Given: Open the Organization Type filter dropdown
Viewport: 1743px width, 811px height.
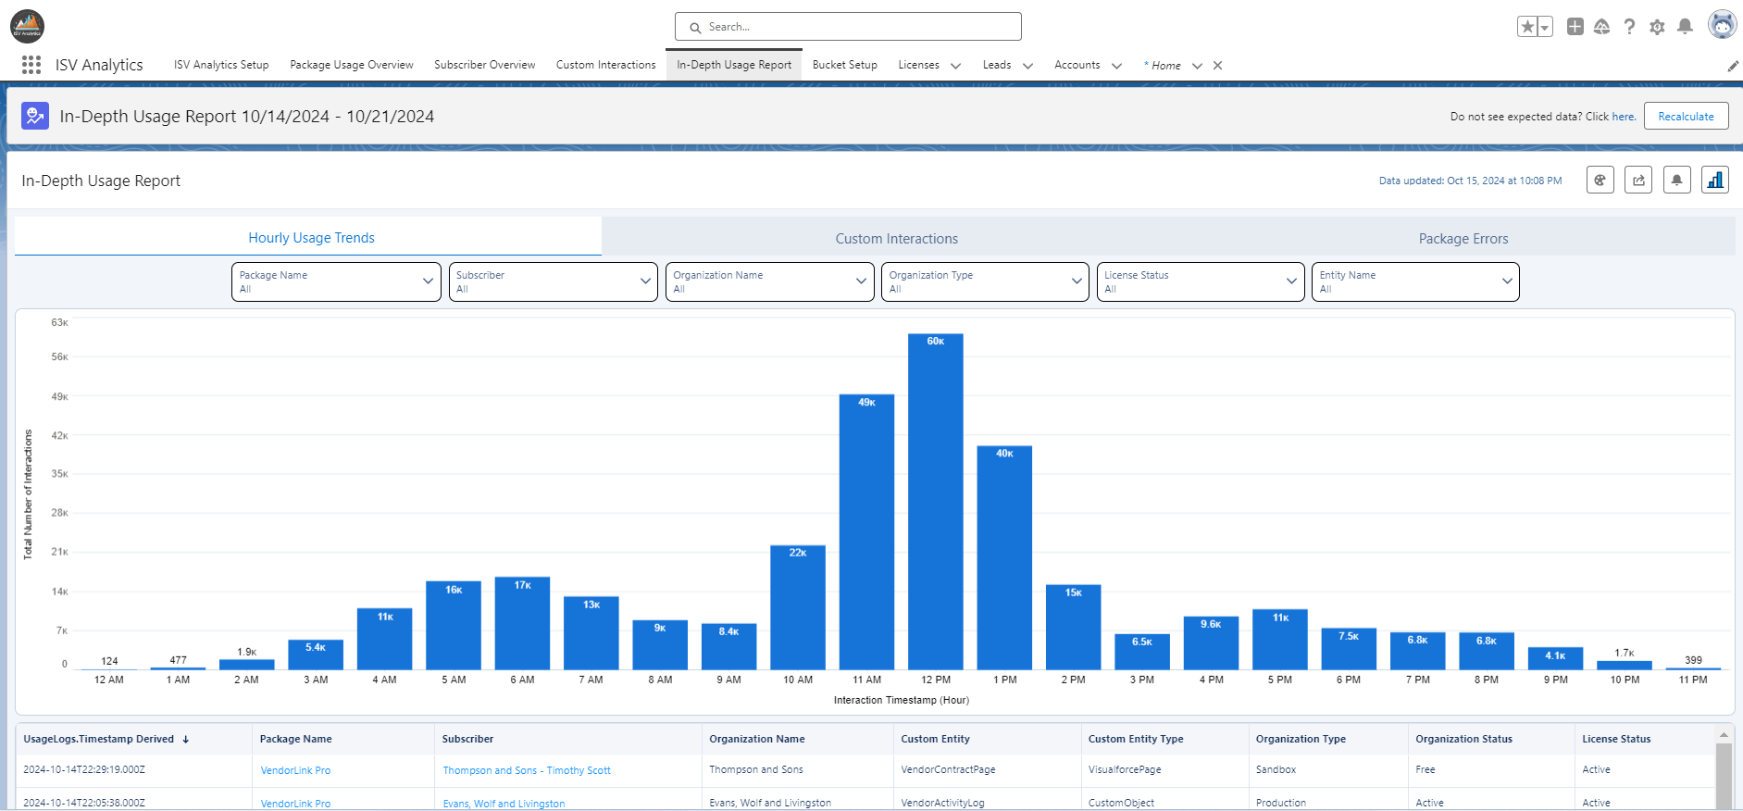Looking at the screenshot, I should [985, 281].
